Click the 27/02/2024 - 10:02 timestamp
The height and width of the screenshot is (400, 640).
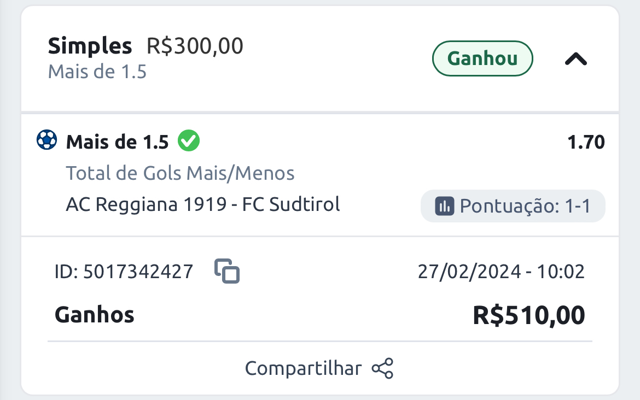501,272
